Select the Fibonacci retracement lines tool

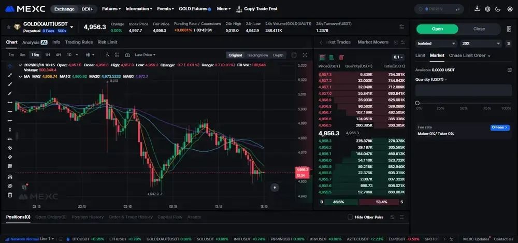(x=10, y=166)
